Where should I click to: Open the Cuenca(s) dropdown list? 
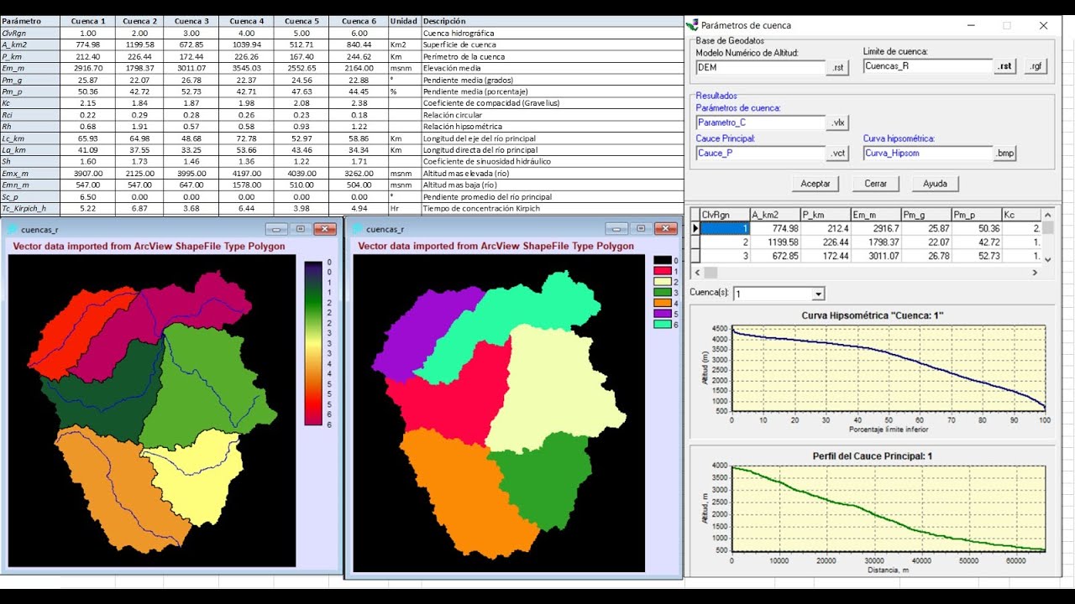pos(819,294)
